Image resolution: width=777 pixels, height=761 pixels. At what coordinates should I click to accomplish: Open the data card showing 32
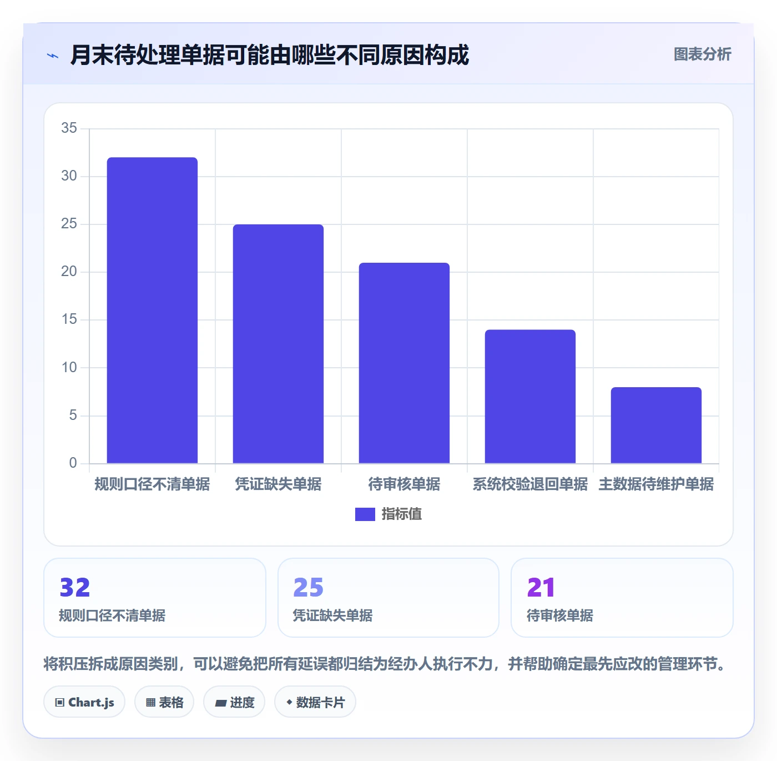(x=155, y=598)
